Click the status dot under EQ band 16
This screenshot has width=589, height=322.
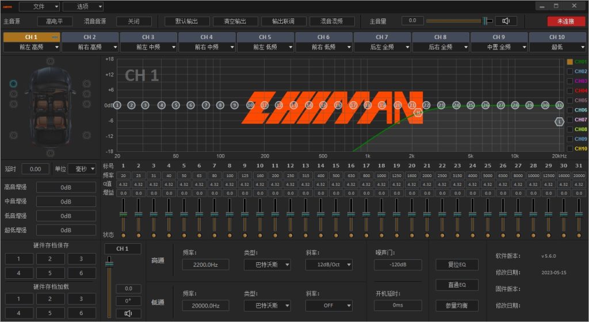click(351, 235)
